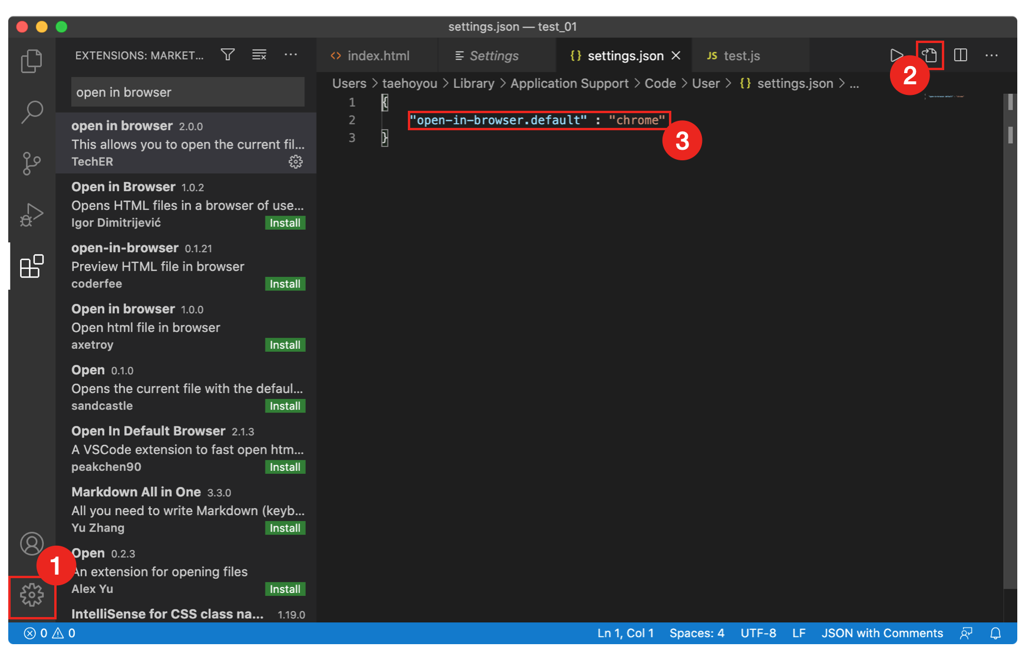Install Open In Default Browser by peakchen90
The height and width of the screenshot is (653, 1022).
pyautogui.click(x=285, y=467)
